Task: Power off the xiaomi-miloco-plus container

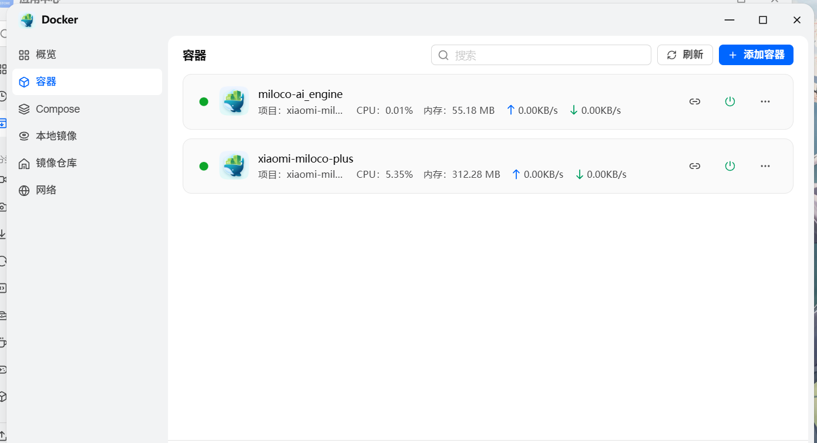Action: (730, 165)
